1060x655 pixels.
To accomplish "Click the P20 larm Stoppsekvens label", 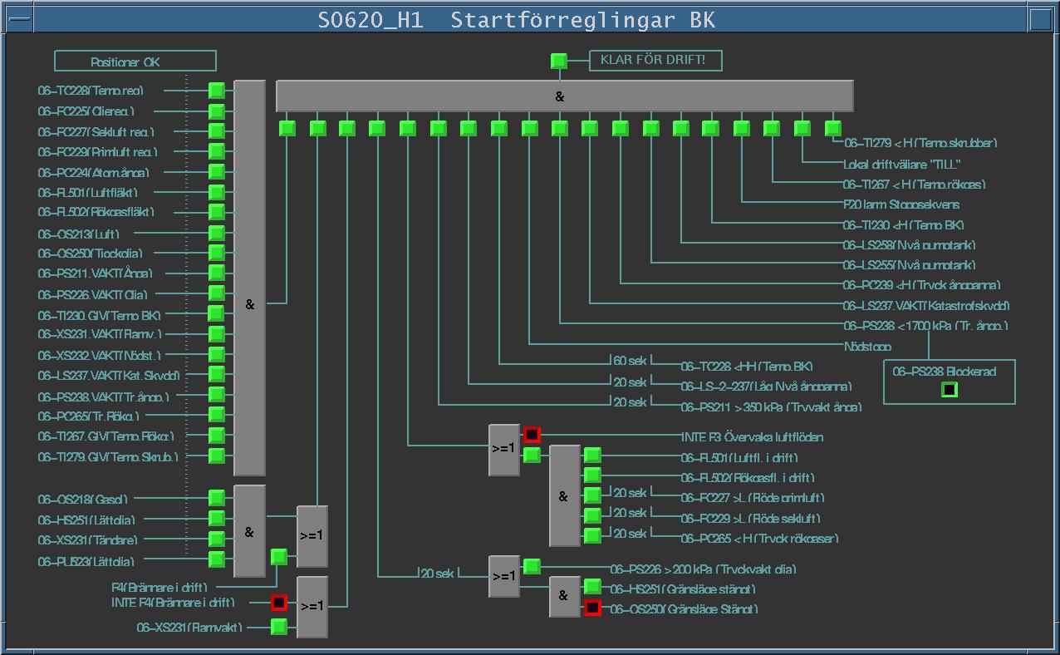I will click(890, 204).
